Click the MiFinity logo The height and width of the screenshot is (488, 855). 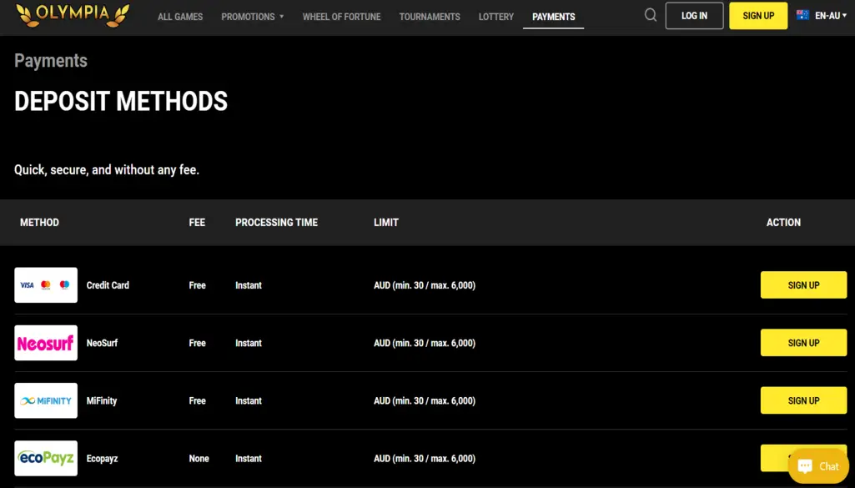click(x=46, y=400)
